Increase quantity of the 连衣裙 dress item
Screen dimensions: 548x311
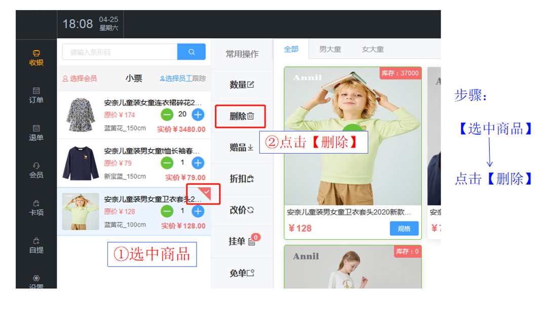[198, 114]
